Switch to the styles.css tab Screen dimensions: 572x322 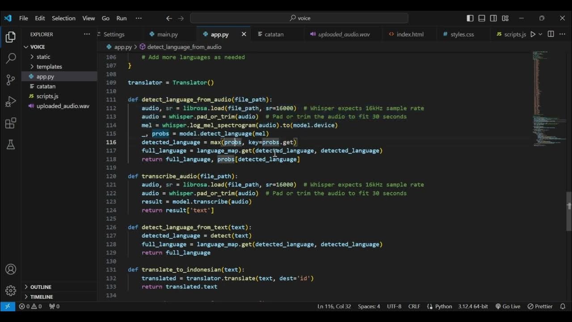[x=462, y=34]
